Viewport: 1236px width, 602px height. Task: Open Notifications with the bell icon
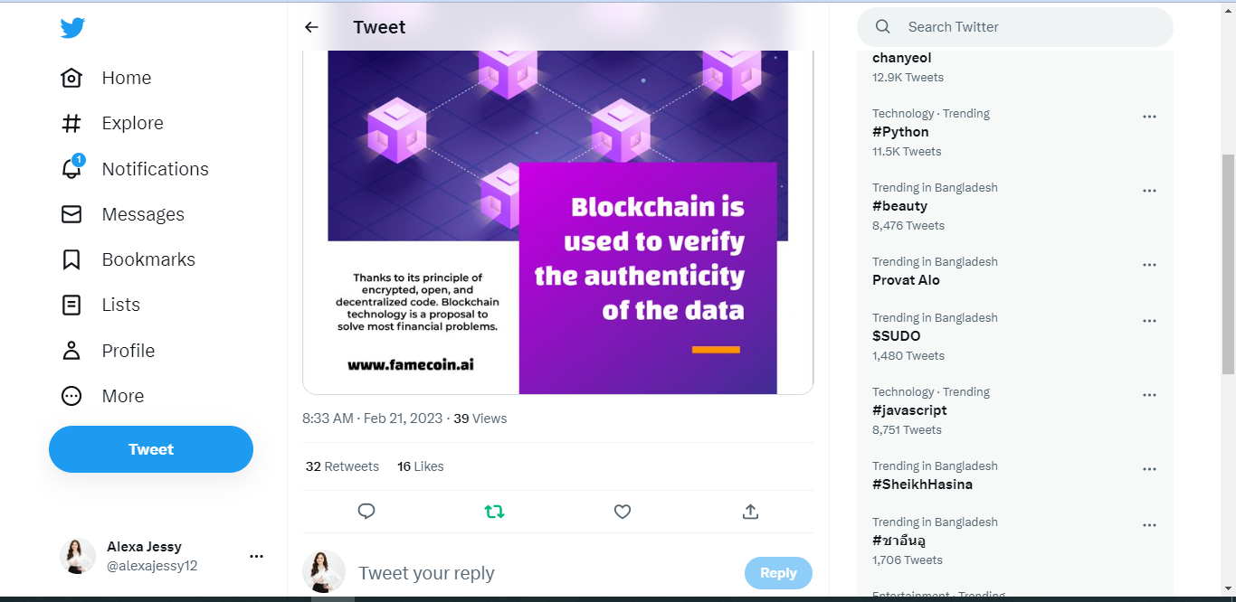click(x=71, y=169)
